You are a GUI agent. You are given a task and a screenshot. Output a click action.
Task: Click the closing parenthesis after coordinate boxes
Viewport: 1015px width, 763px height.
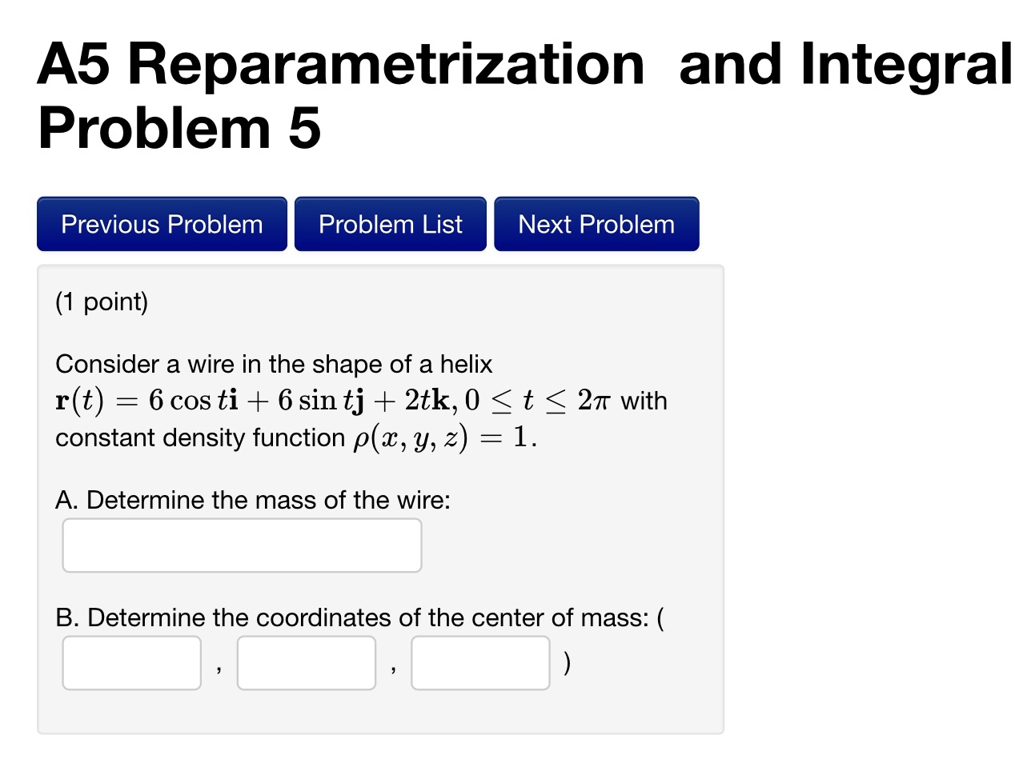click(x=568, y=662)
